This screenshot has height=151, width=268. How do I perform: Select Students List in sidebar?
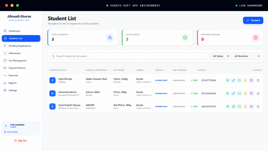coord(21,38)
